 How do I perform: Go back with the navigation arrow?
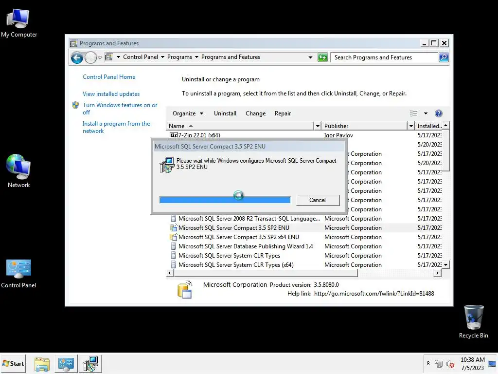pos(77,57)
